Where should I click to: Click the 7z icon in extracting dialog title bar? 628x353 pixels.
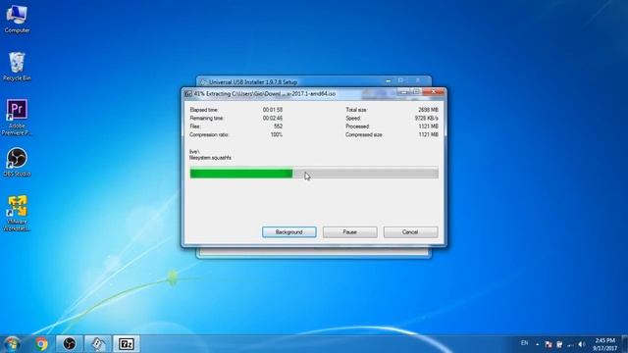188,94
